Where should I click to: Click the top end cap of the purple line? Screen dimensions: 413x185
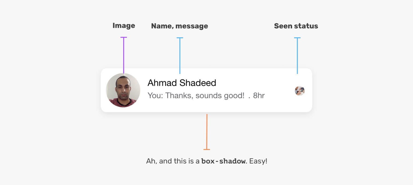[x=124, y=37]
